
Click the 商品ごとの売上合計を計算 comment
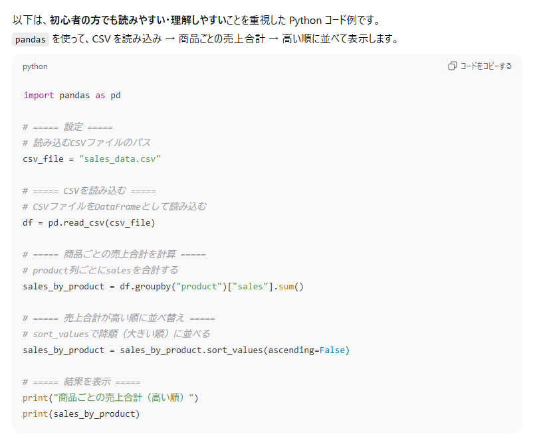pos(114,254)
